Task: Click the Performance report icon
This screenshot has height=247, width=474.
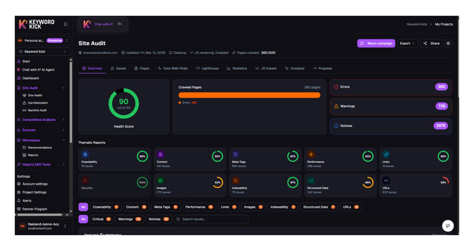Action: 310,155
